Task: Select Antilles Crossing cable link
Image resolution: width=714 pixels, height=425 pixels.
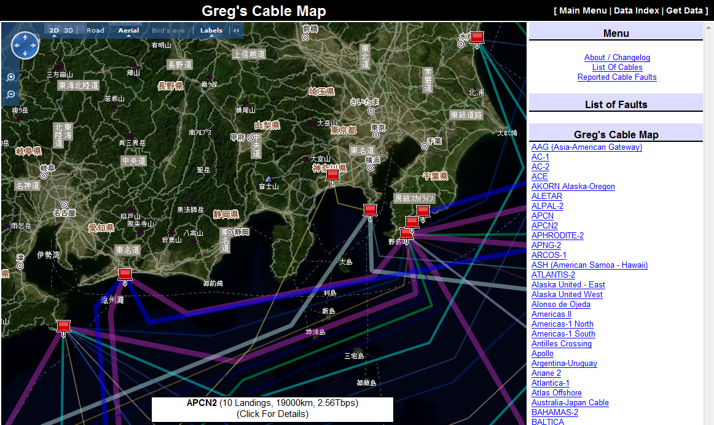Action: pyautogui.click(x=562, y=343)
